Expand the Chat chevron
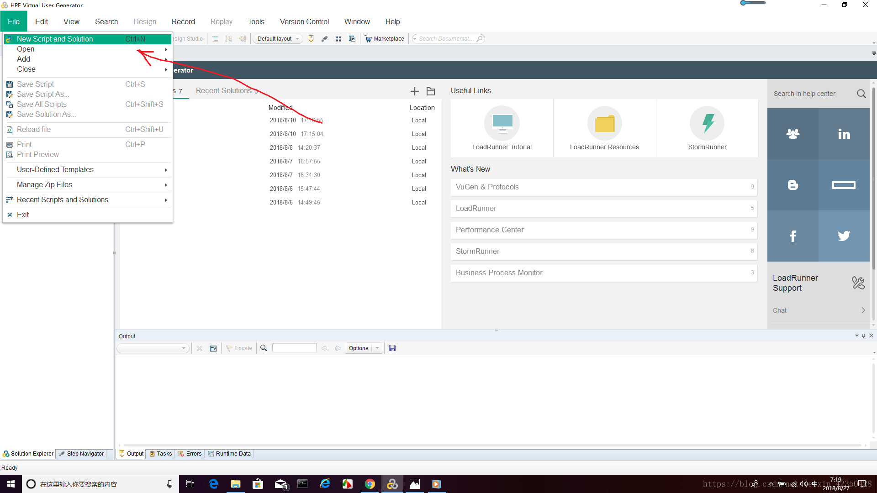This screenshot has height=493, width=877. point(863,310)
